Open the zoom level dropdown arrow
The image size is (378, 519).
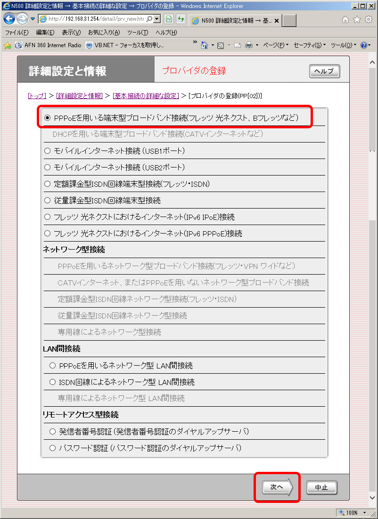pyautogui.click(x=364, y=513)
